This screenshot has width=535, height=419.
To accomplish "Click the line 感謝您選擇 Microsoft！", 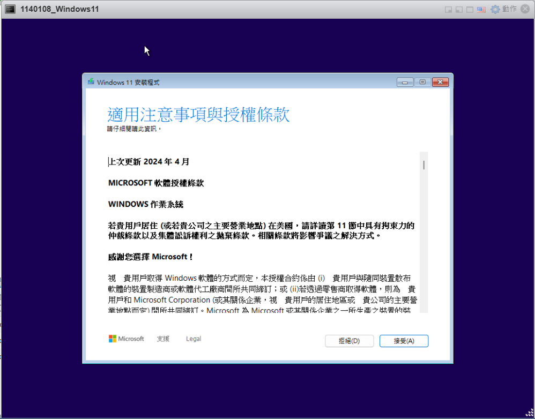I will pyautogui.click(x=151, y=257).
